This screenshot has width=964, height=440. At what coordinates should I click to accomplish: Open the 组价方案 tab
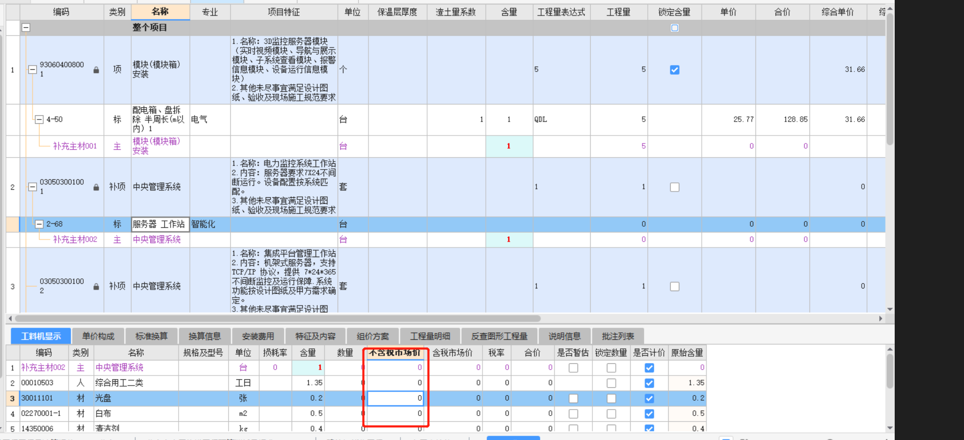pos(373,336)
